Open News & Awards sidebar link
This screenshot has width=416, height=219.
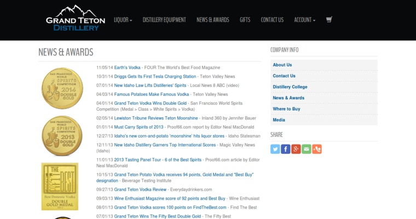click(288, 98)
